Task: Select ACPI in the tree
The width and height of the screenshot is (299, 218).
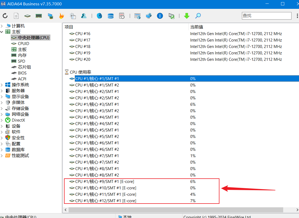Action: (22, 79)
